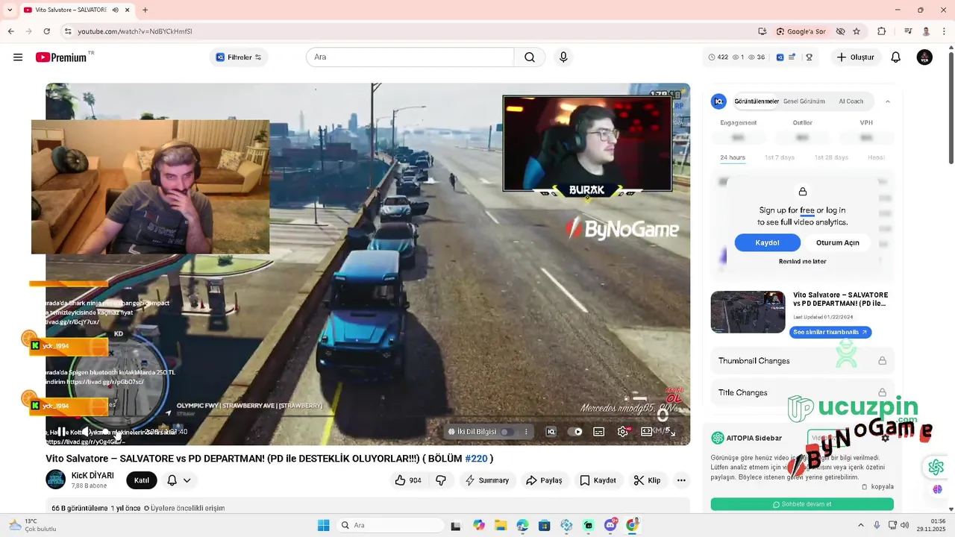The width and height of the screenshot is (955, 537).
Task: Open Windows Start menu
Action: (323, 525)
